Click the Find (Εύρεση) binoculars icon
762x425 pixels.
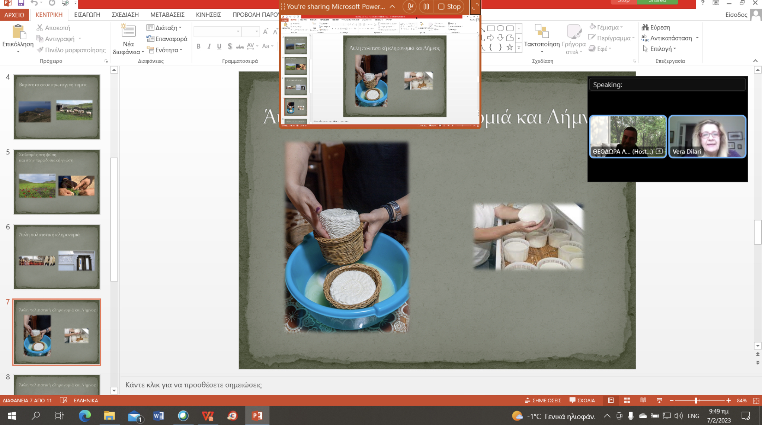(x=645, y=27)
